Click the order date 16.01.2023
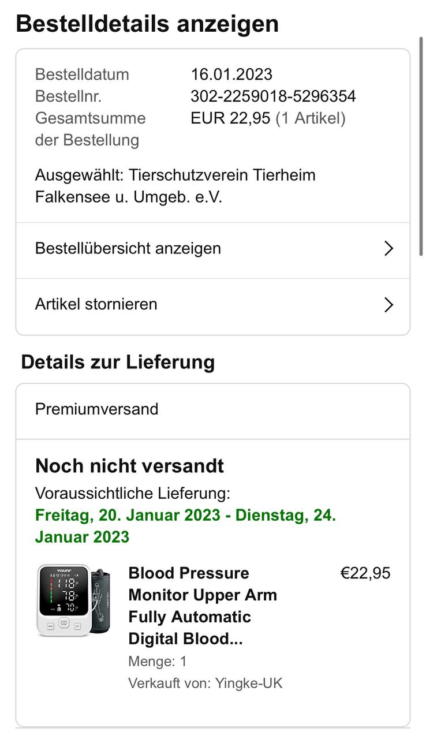This screenshot has width=426, height=739. click(231, 74)
